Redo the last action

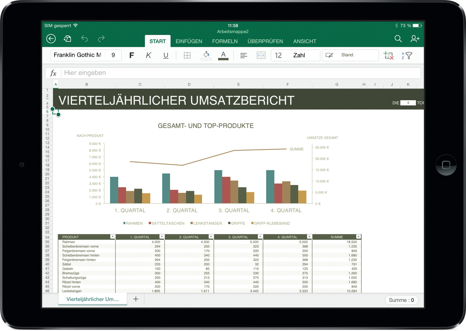(101, 38)
